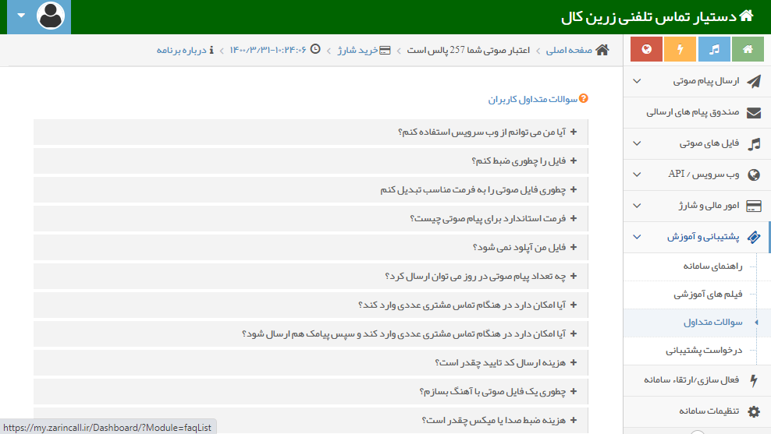
Task: Click the date and time link ۱۴۰۰/۳/۳۱
Action: [x=268, y=50]
